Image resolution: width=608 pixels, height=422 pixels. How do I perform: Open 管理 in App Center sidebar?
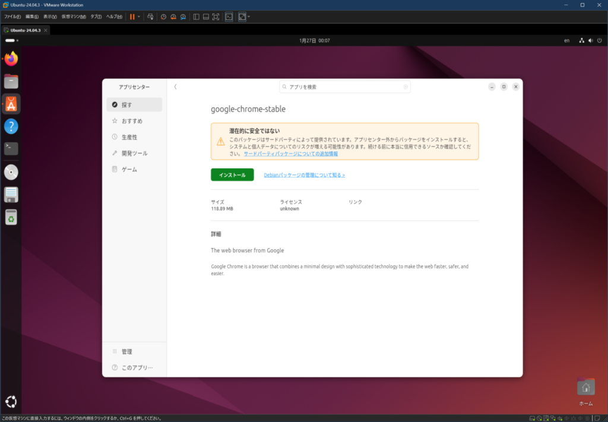click(134, 351)
